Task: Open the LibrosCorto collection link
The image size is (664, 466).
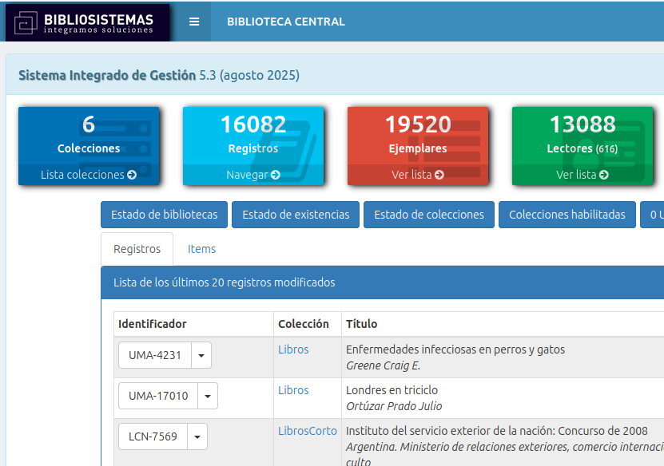Action: (308, 431)
